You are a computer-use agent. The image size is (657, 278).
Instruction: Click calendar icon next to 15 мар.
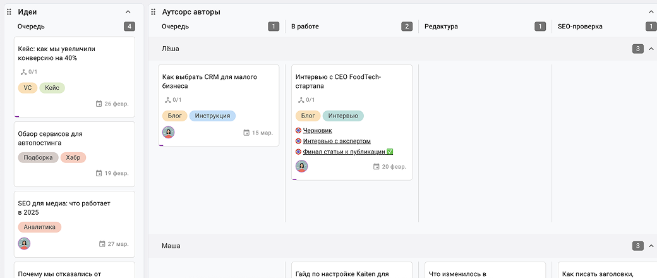(246, 133)
